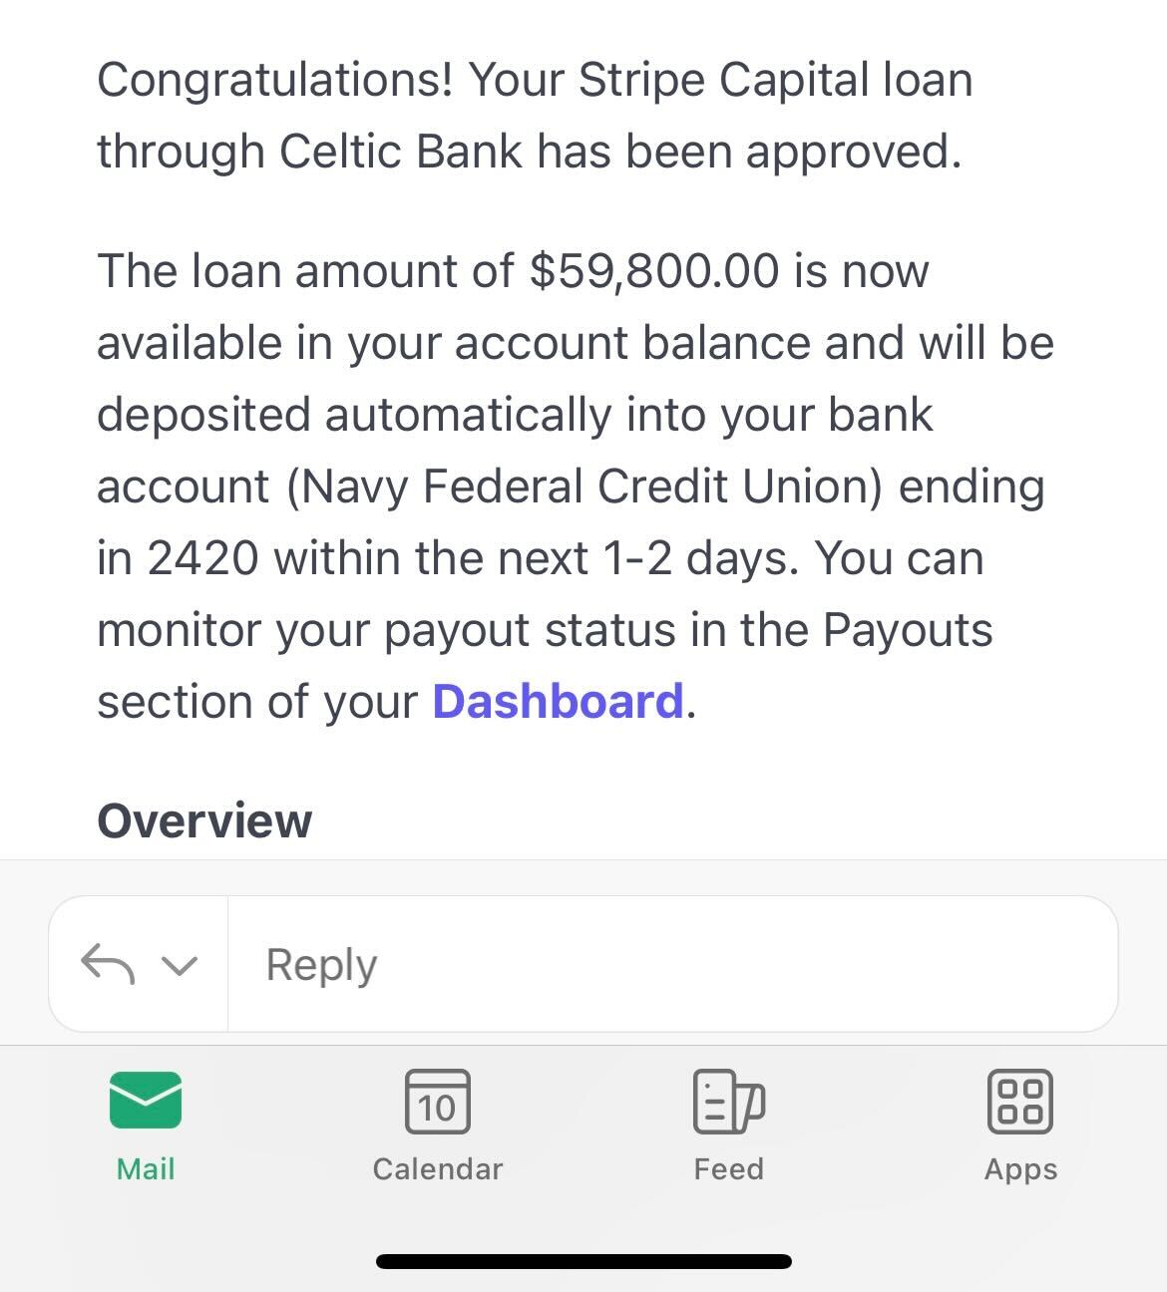Tap the $59,800.00 loan amount text

tap(653, 271)
